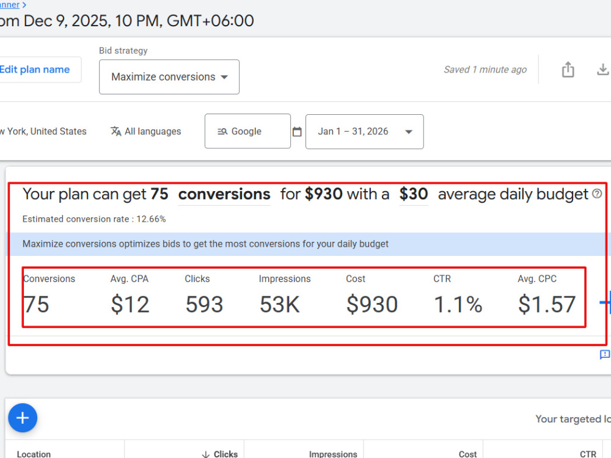Click the Clicks 593 metric
Viewport: 611px width, 458px height.
(204, 295)
